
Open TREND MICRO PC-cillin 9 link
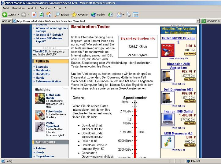[178, 40]
